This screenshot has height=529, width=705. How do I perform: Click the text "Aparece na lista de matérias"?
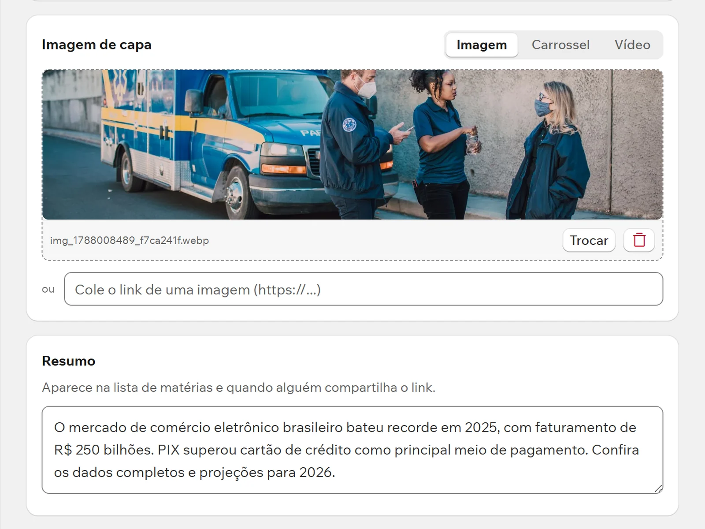(127, 387)
